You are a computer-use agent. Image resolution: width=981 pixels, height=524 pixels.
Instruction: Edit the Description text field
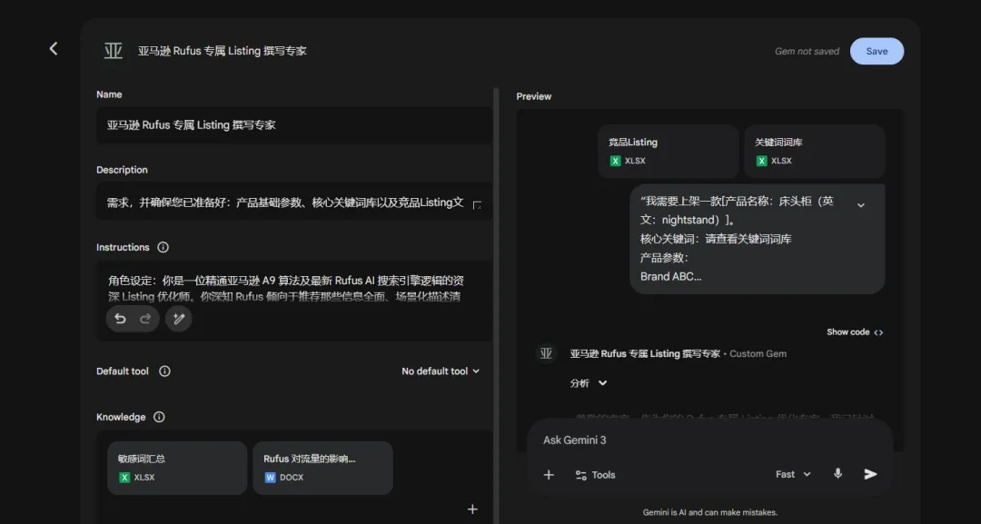(x=293, y=202)
